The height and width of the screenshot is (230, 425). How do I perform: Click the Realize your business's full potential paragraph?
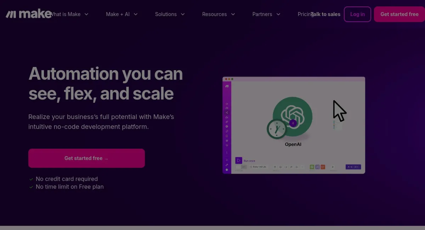coord(101,122)
